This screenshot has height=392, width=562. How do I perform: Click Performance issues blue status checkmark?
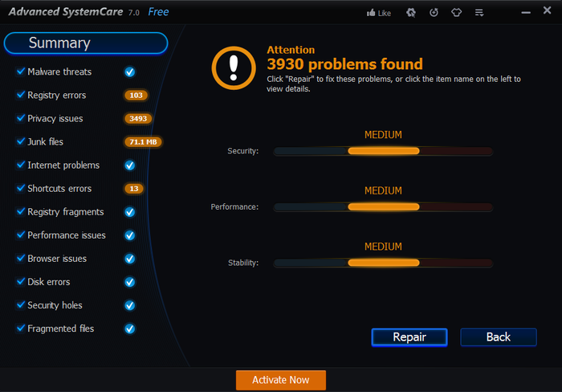pos(130,235)
